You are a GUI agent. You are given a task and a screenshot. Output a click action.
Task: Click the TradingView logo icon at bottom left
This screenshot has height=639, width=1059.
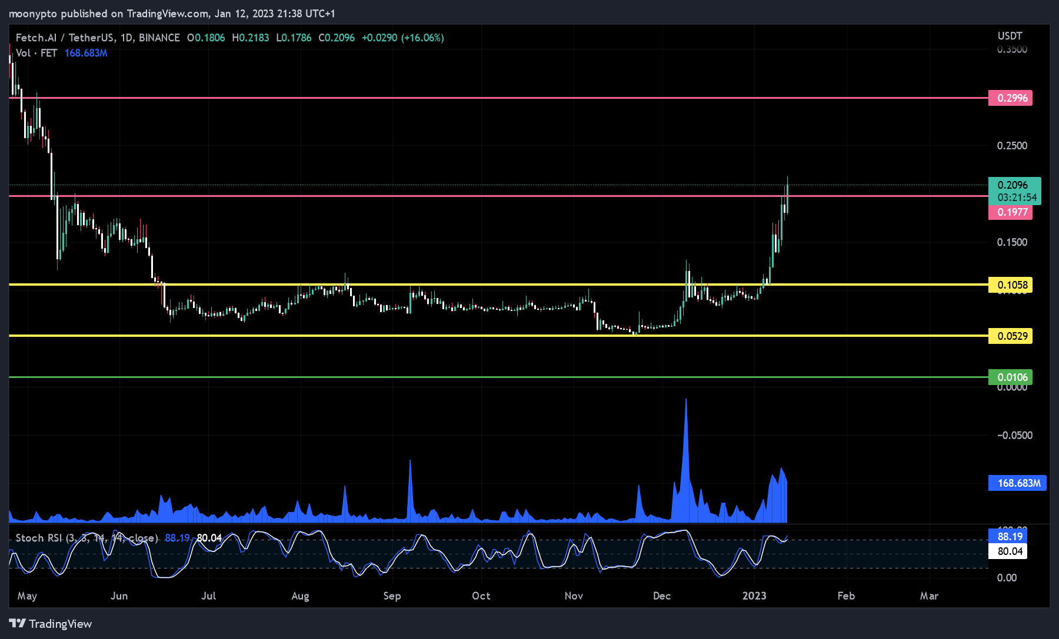(x=17, y=623)
